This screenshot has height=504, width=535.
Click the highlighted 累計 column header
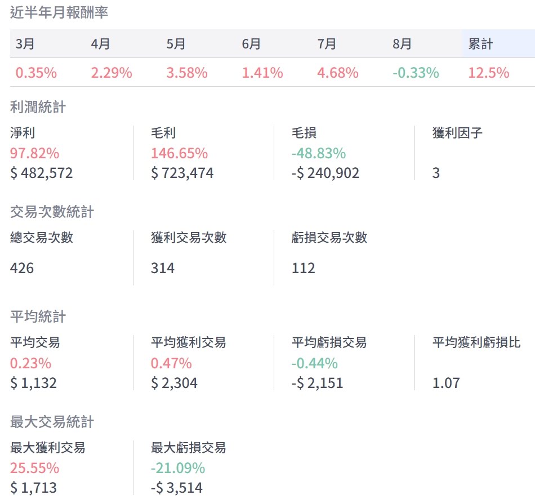coord(480,44)
